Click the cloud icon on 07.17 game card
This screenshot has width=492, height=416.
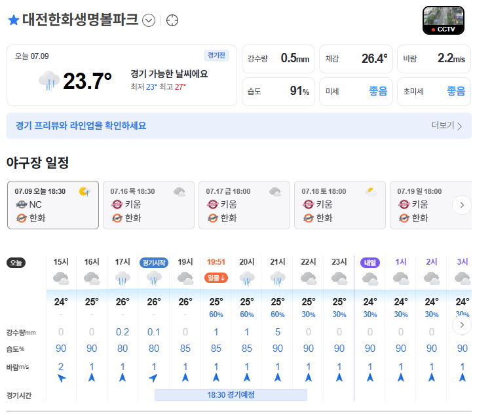275,192
